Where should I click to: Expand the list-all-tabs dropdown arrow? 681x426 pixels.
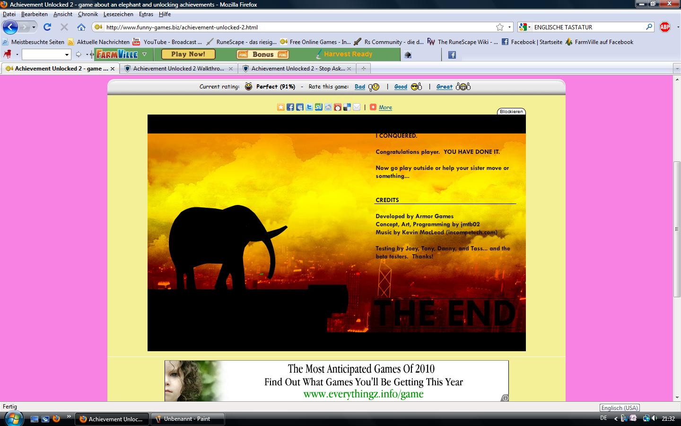coord(677,69)
